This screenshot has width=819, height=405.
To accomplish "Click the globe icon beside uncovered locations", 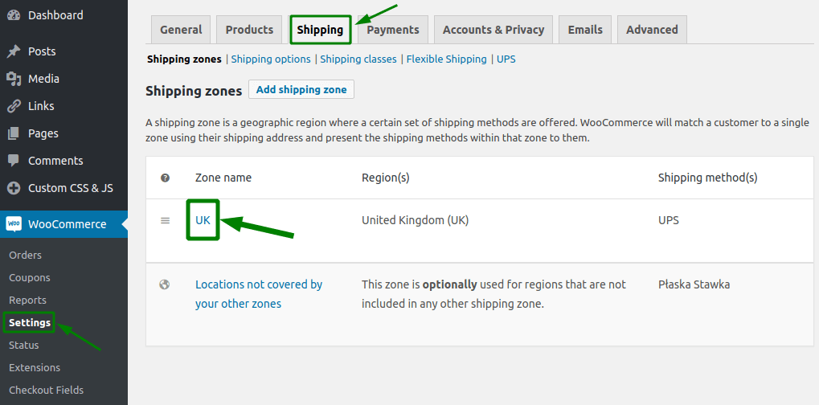I will click(165, 284).
